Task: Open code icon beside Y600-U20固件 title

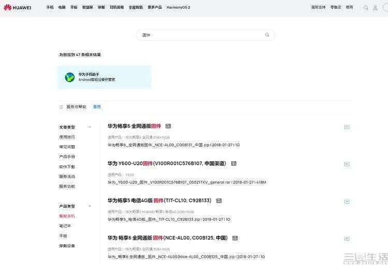Action: (234, 164)
